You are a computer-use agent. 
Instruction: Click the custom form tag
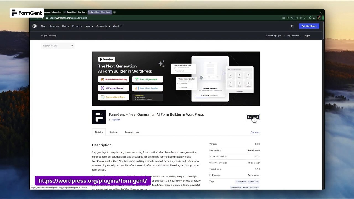(x=253, y=182)
